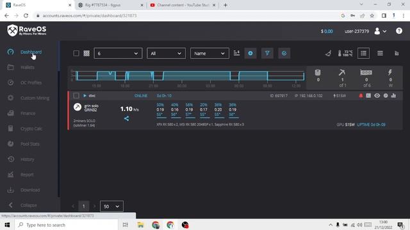The image size is (410, 230).
Task: Toggle the eye watch icon on ctxc
Action: coord(377,96)
